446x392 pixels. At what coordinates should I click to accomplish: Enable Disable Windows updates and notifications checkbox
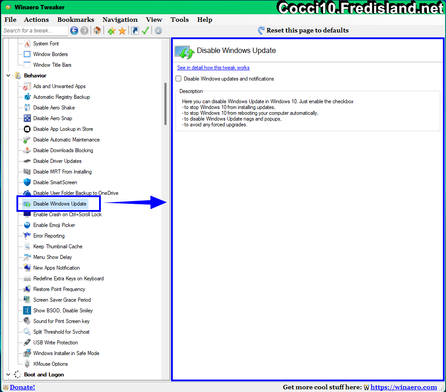tap(178, 79)
